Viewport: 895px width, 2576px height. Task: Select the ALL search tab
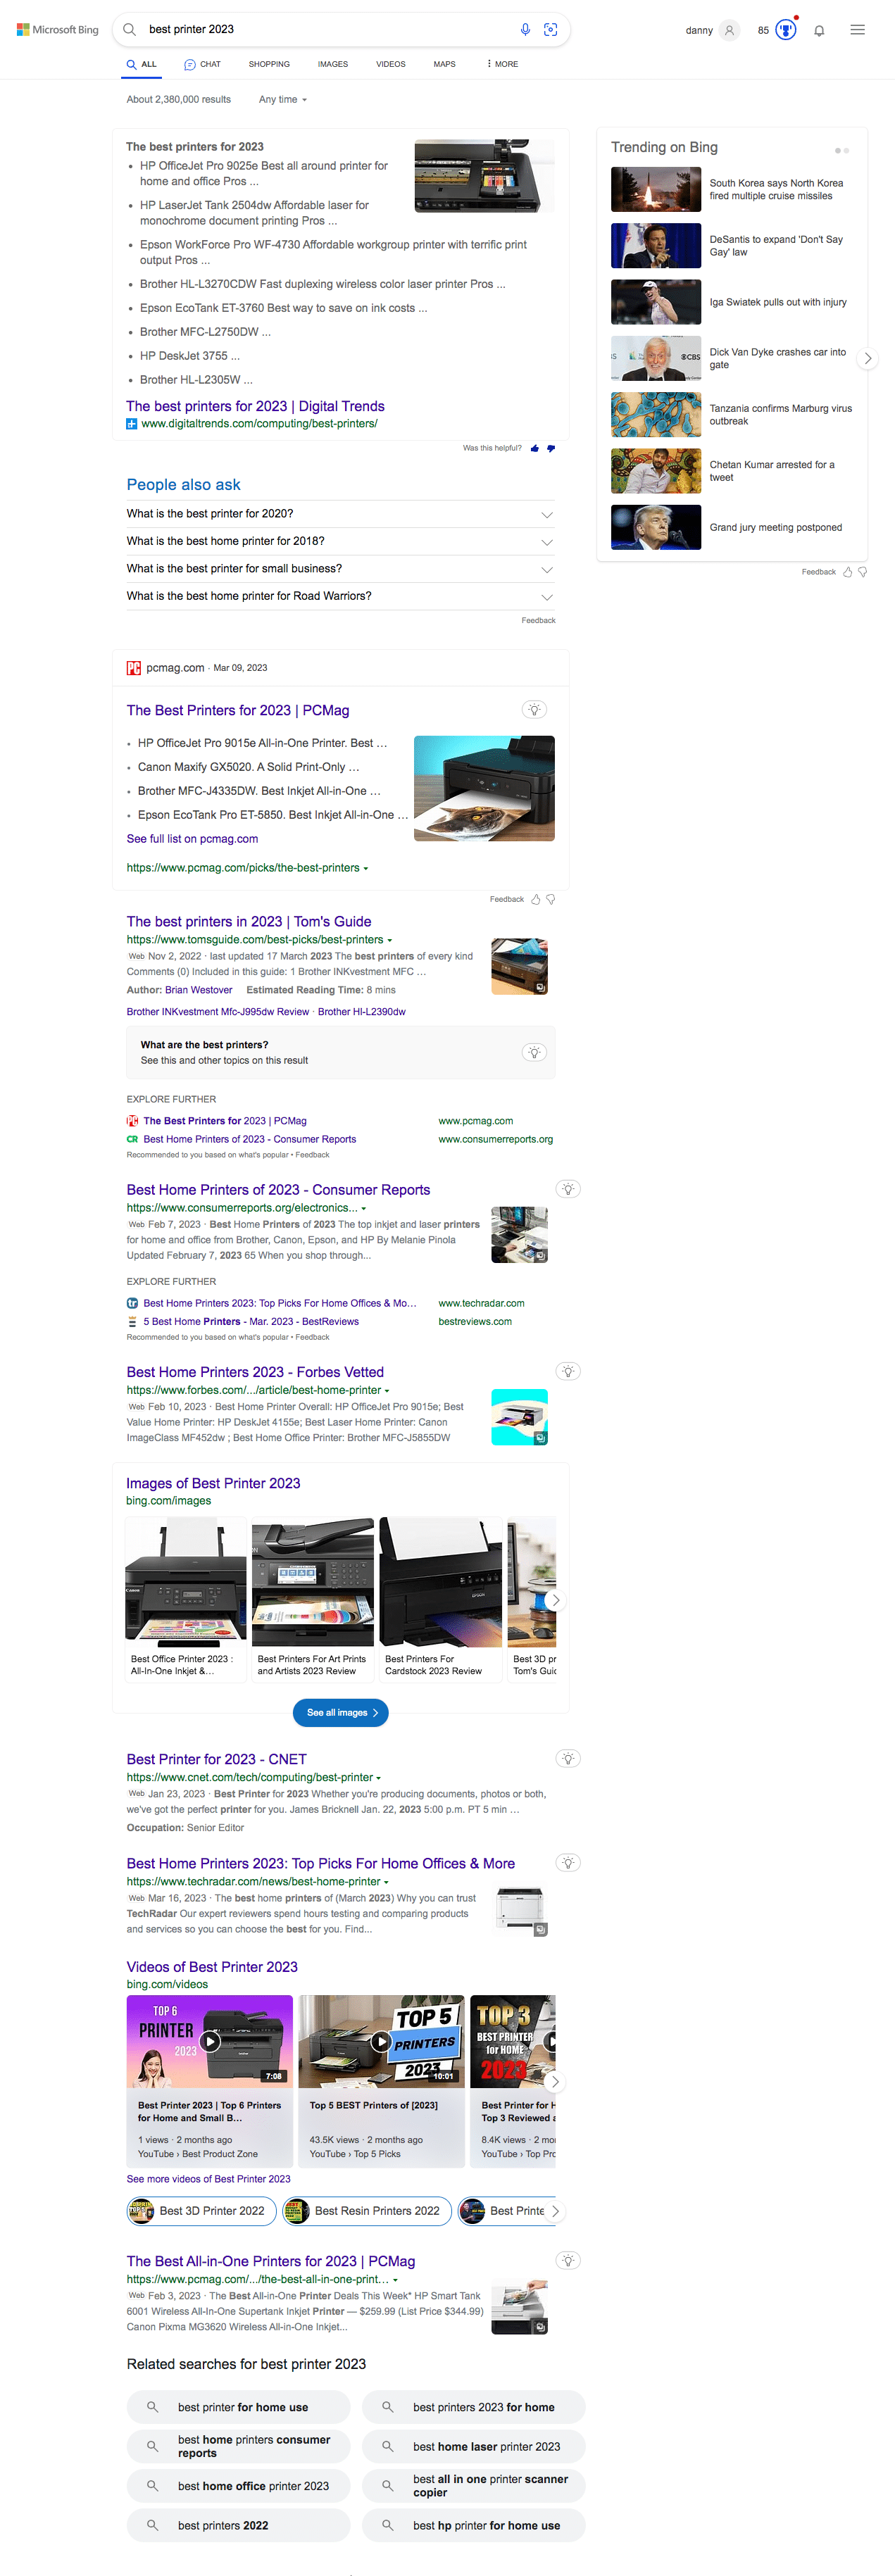(141, 64)
